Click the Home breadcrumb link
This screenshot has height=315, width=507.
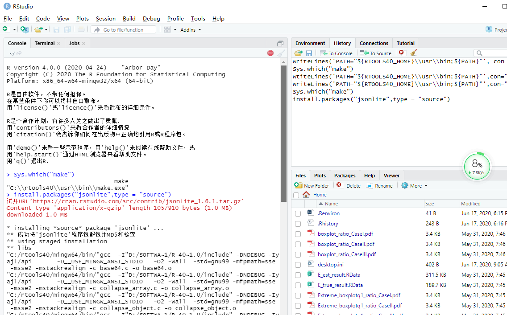point(320,195)
